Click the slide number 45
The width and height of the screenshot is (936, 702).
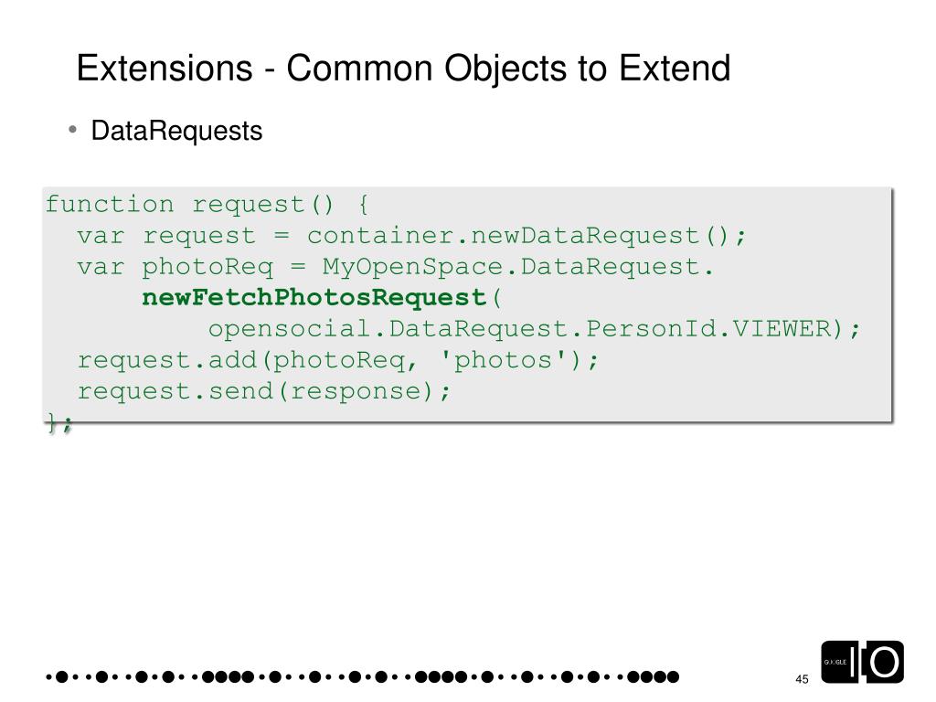(x=803, y=679)
